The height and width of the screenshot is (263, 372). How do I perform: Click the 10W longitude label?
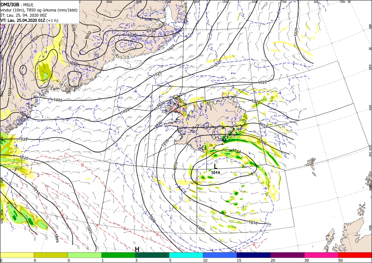pos(254,2)
